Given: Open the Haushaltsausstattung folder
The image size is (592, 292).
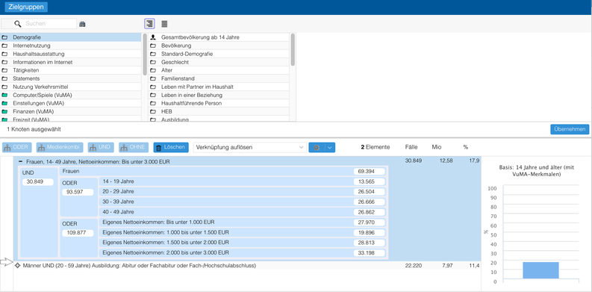Looking at the screenshot, I should point(71,54).
